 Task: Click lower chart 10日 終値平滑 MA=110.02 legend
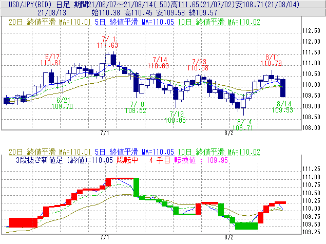[x=219, y=152]
